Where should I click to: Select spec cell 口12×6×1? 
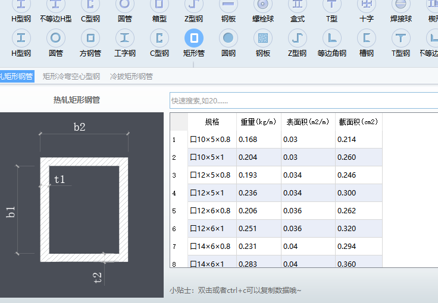coord(212,229)
